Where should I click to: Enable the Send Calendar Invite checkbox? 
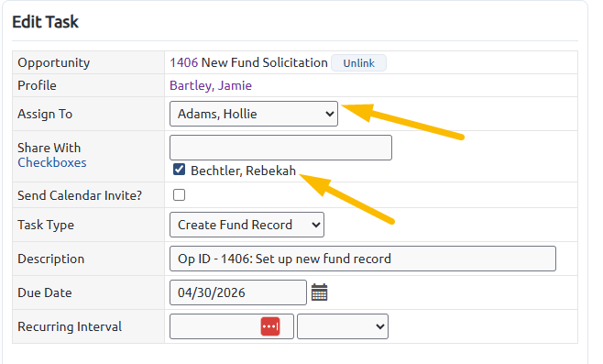click(180, 195)
